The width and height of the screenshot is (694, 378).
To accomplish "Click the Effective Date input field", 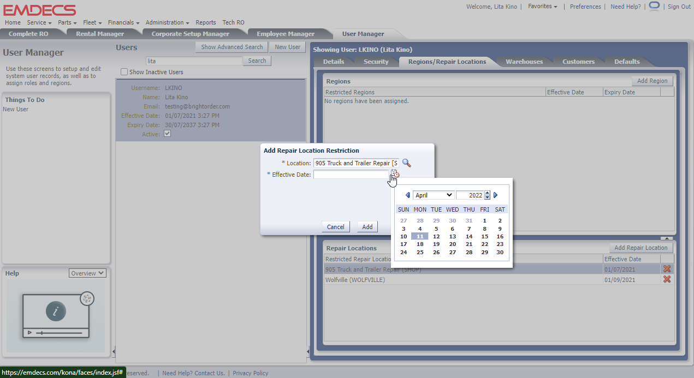I will click(351, 175).
